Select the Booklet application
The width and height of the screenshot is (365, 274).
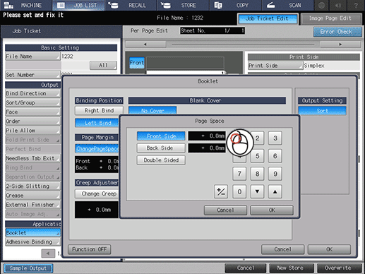[32, 233]
